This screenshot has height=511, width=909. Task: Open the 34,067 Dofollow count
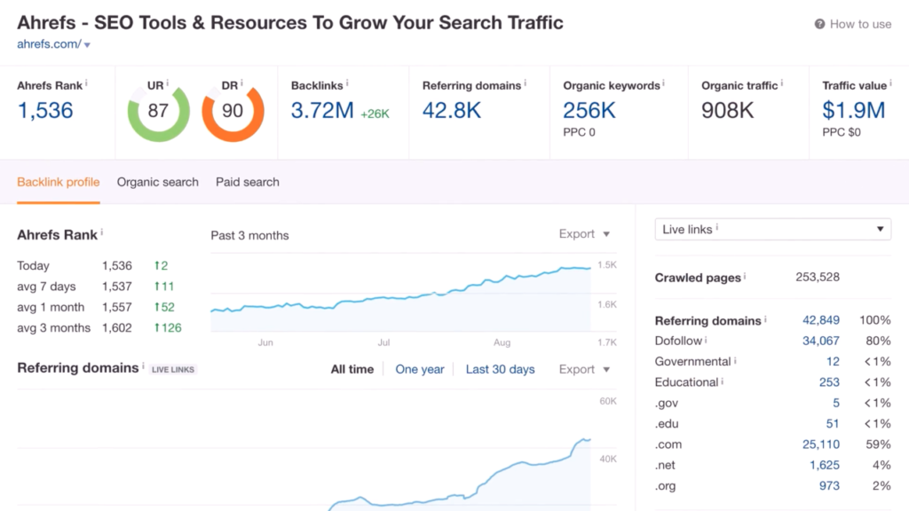(x=821, y=342)
